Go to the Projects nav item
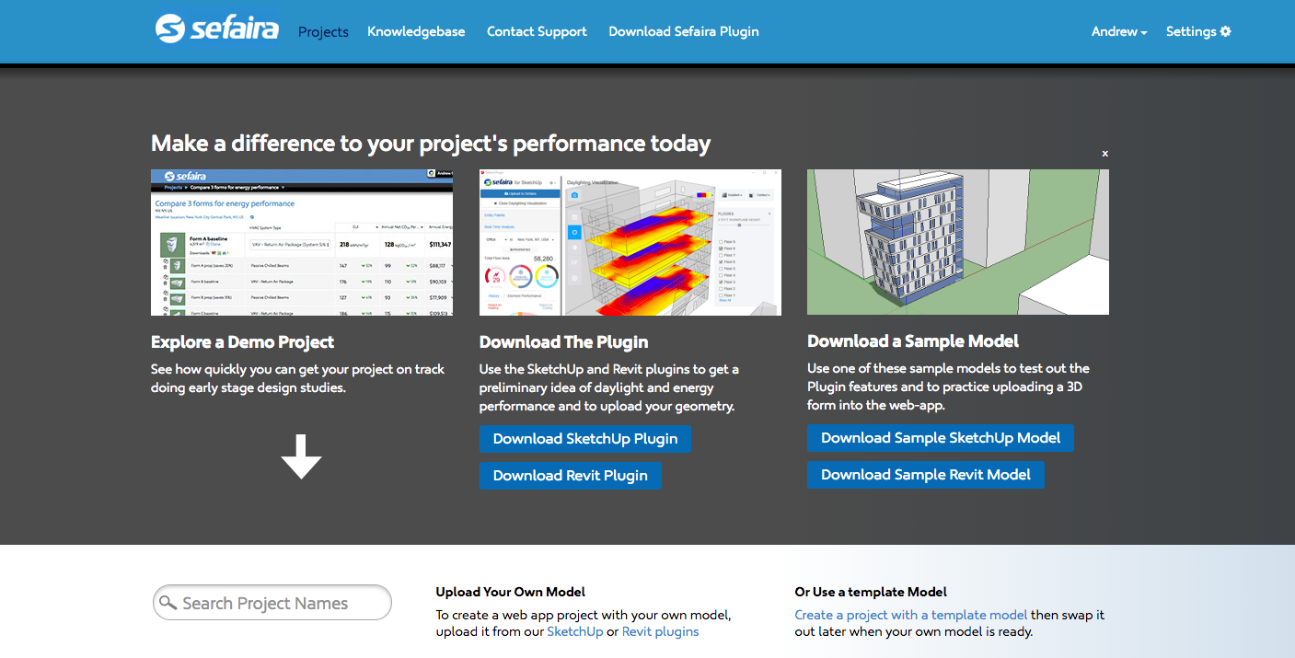The width and height of the screenshot is (1295, 658). coord(323,31)
